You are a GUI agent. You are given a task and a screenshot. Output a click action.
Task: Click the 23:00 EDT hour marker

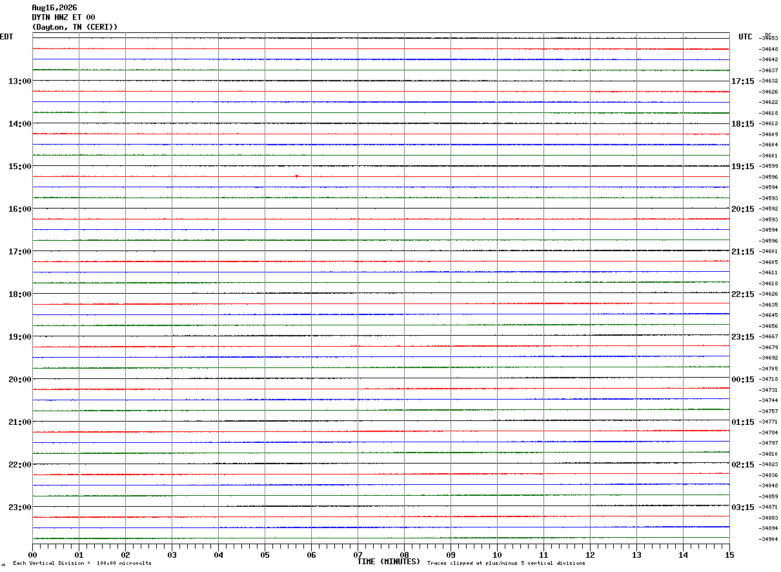pyautogui.click(x=19, y=507)
